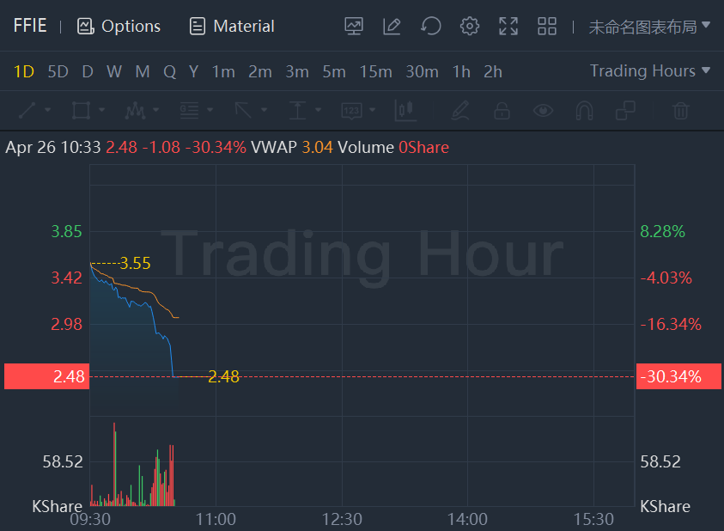The image size is (724, 531).
Task: Click the refresh chart icon
Action: [x=430, y=26]
